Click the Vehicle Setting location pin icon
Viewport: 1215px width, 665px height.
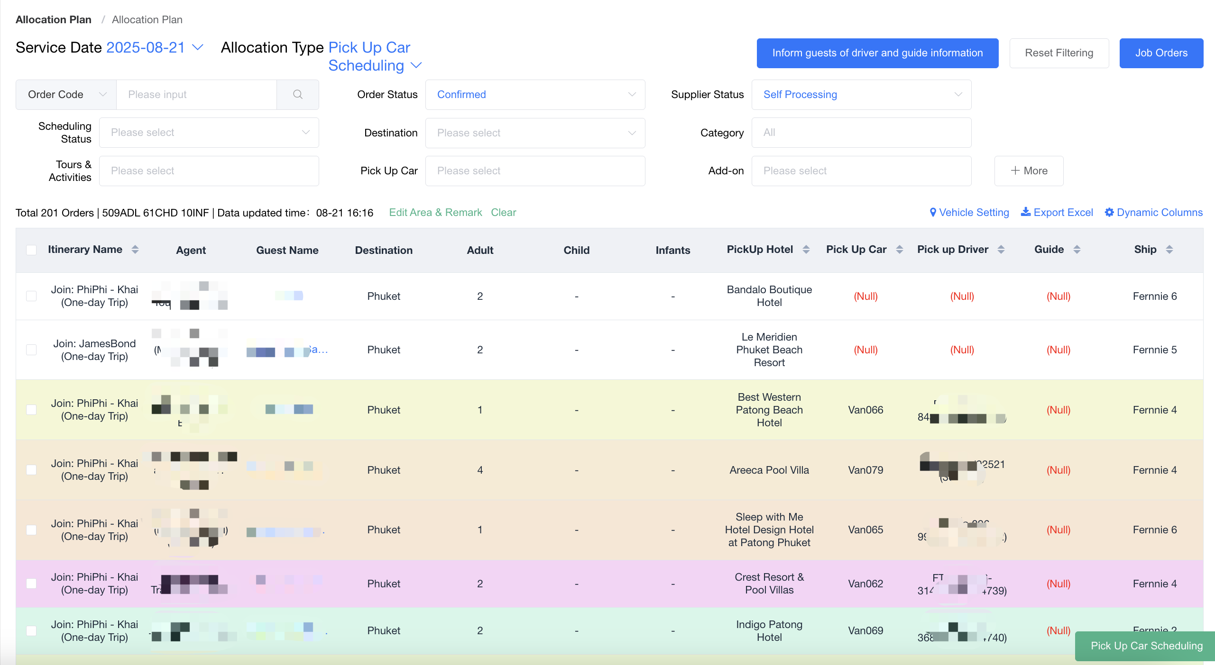point(932,213)
